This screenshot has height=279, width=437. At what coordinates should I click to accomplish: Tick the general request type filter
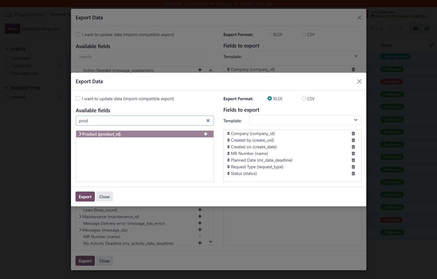[7, 97]
